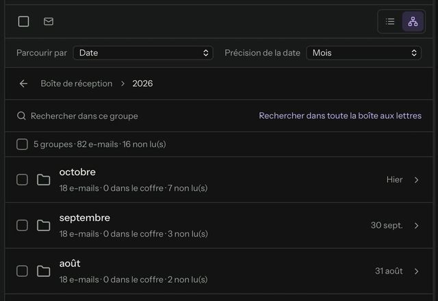Click the Hier date label
The height and width of the screenshot is (301, 438).
point(394,179)
